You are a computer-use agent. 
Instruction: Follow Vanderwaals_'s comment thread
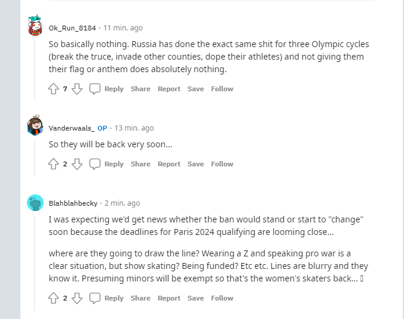tap(222, 164)
